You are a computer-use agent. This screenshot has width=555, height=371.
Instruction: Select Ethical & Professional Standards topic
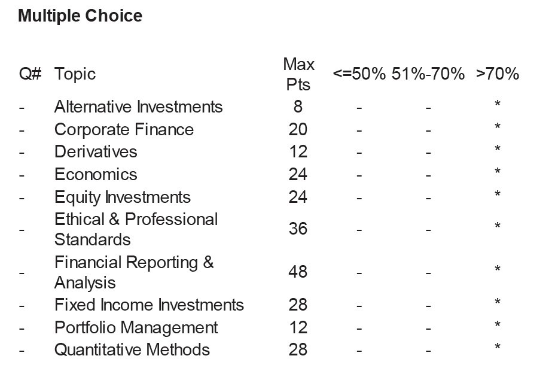[x=136, y=229]
